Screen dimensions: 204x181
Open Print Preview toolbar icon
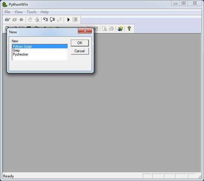(x=104, y=29)
